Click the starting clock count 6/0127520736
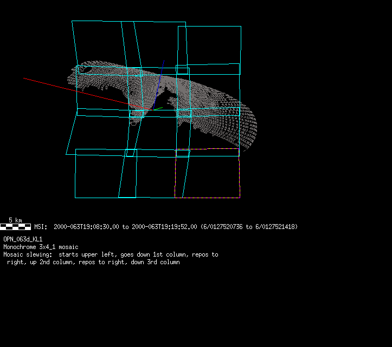This screenshot has height=347, width=392. pos(224,227)
